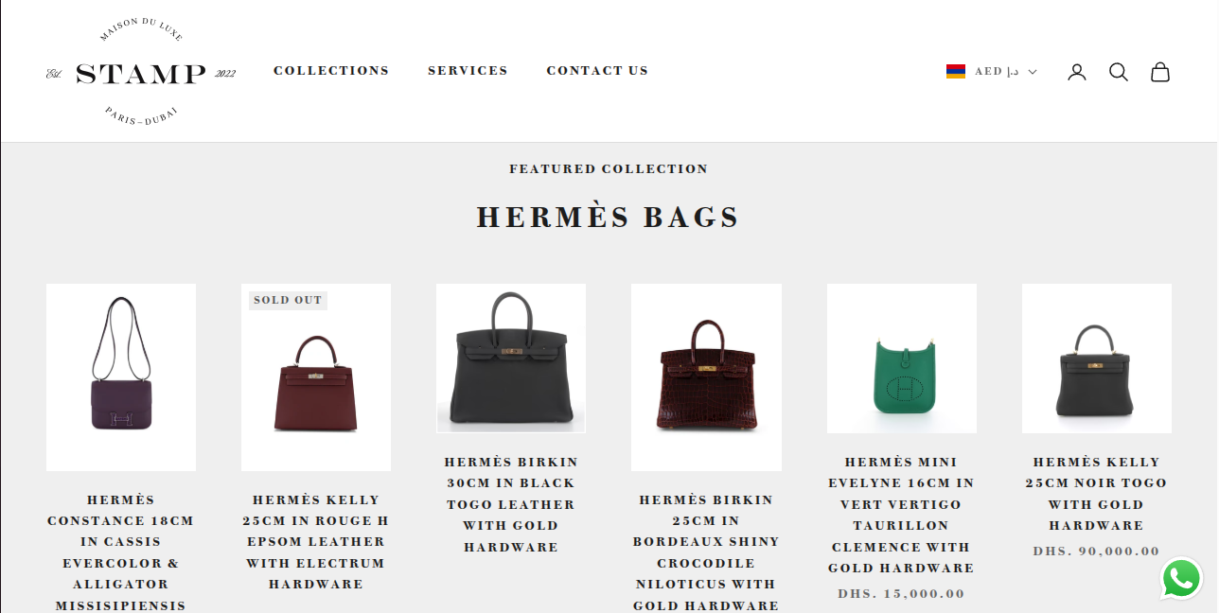Open Hermès Mini Evelyne 16cm title link
This screenshot has width=1219, height=613.
point(902,515)
